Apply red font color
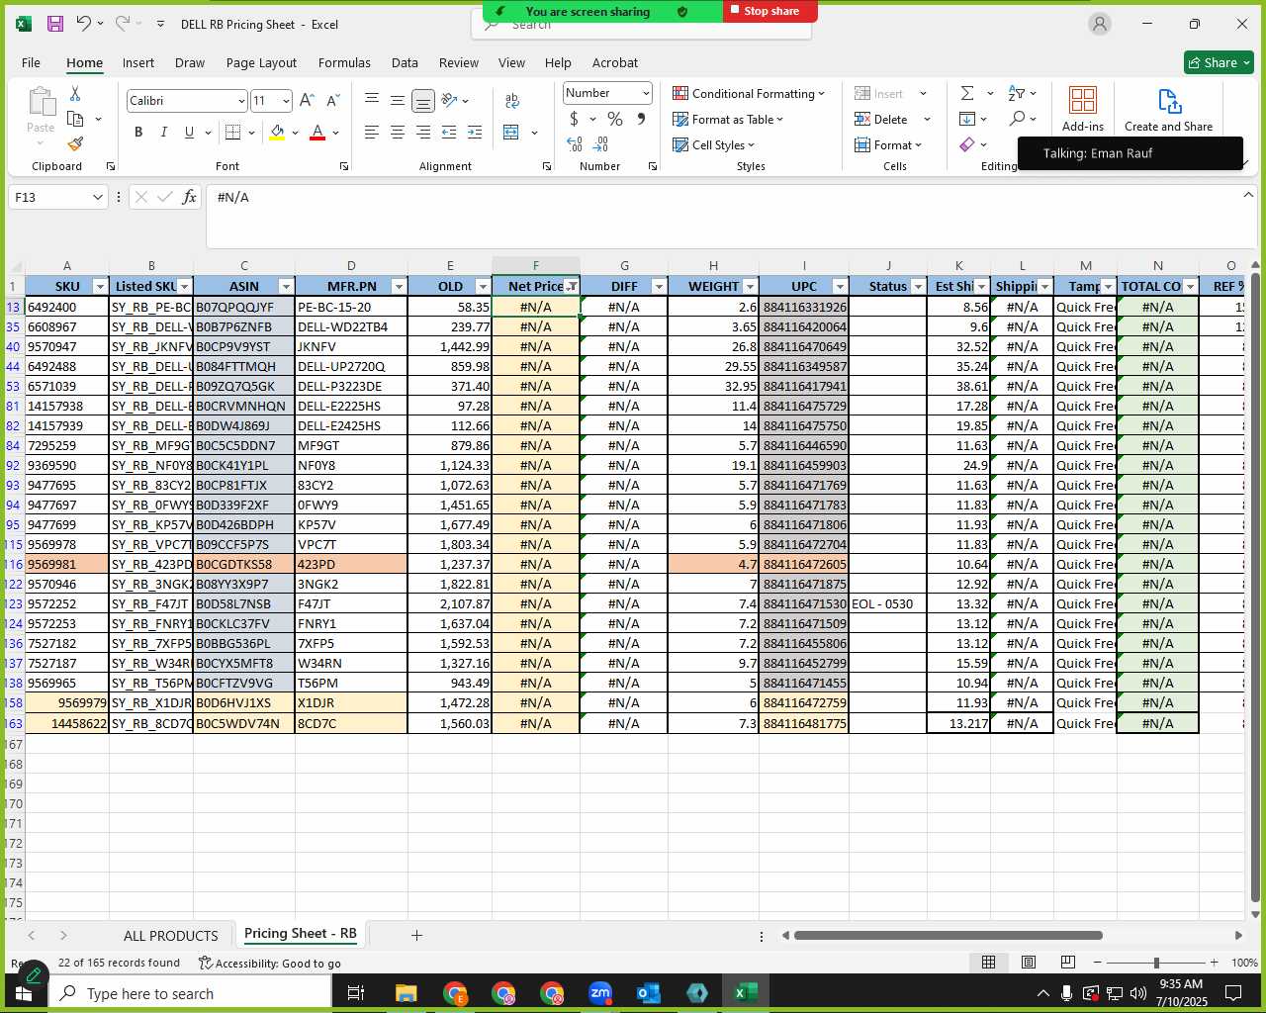1266x1013 pixels. (x=317, y=132)
